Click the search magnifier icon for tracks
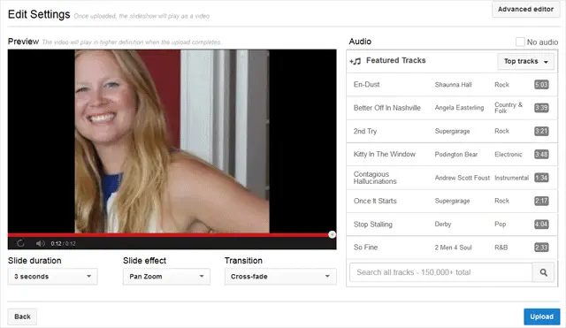 tap(543, 272)
